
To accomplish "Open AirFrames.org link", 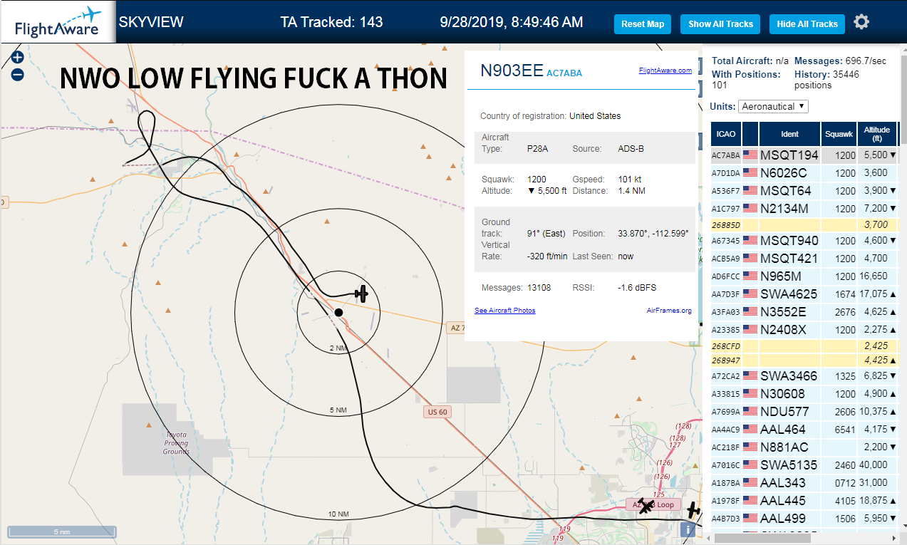I will 669,311.
